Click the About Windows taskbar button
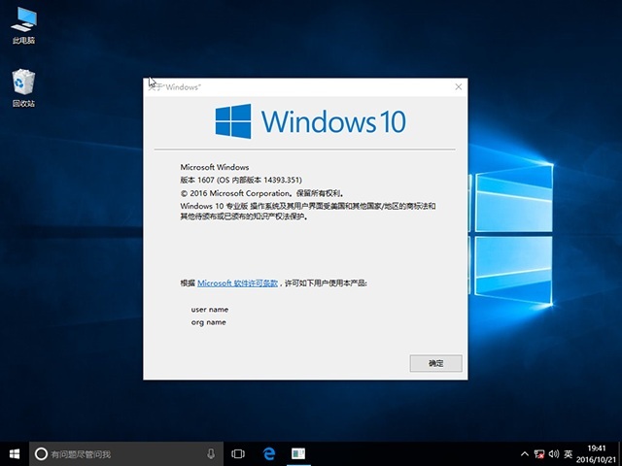Screen dimensions: 622x466 point(299,453)
